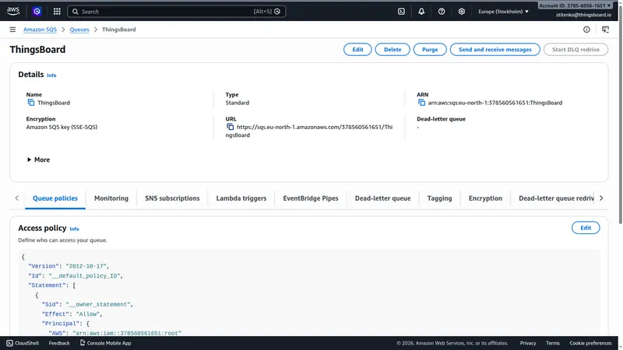Image resolution: width=623 pixels, height=350 pixels.
Task: Open the notifications bell
Action: coord(421,12)
